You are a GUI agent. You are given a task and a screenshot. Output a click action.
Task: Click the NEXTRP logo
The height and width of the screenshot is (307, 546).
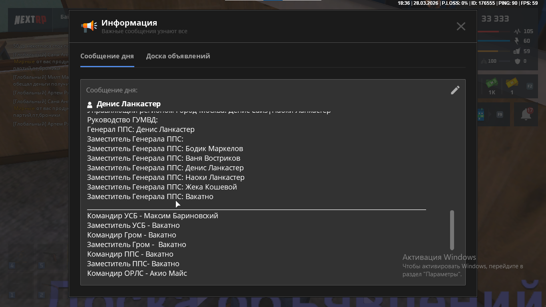coord(30,20)
